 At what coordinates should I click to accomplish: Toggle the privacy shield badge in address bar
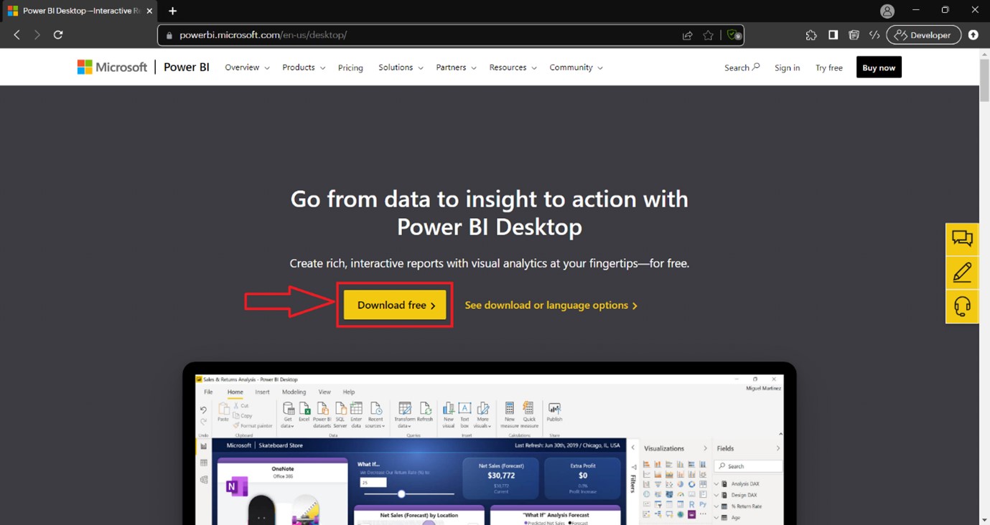click(x=733, y=34)
